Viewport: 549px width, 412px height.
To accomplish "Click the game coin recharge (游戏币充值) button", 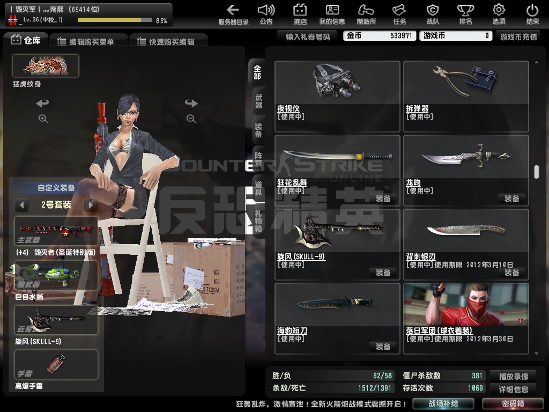I will point(518,37).
